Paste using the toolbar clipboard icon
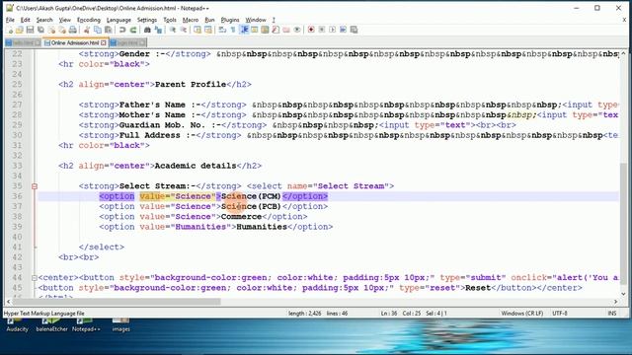Image resolution: width=632 pixels, height=355 pixels. pyautogui.click(x=108, y=30)
